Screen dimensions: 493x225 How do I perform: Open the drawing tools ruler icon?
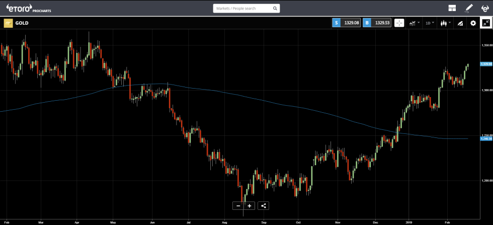coord(460,23)
